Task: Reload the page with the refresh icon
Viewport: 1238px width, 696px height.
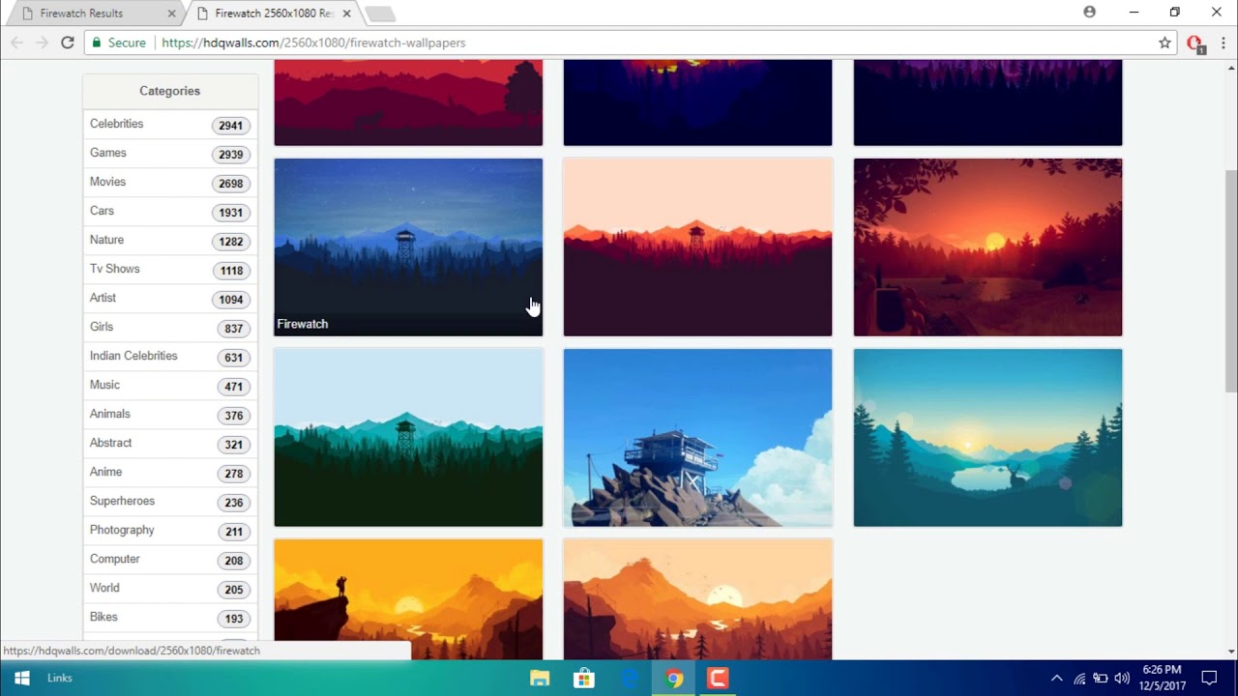Action: click(x=67, y=43)
